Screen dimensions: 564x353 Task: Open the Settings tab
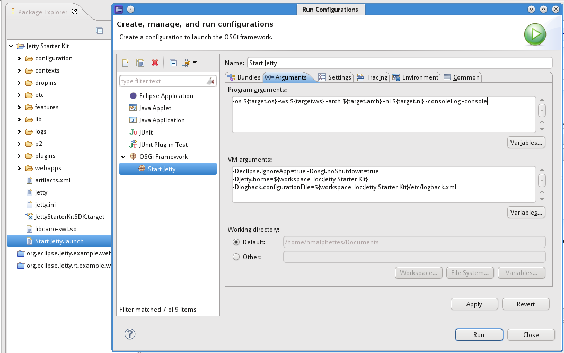(334, 77)
